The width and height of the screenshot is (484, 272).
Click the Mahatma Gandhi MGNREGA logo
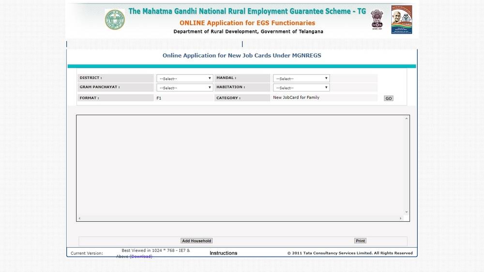click(401, 19)
